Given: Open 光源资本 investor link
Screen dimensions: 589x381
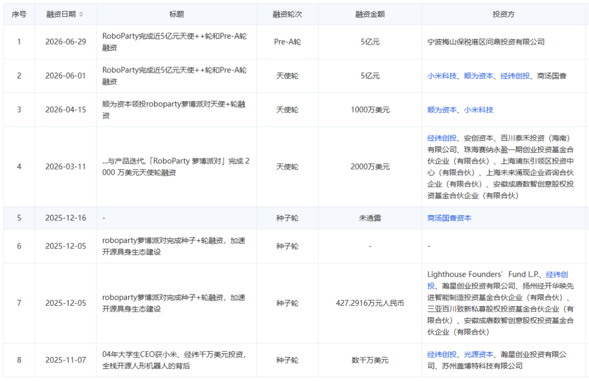Looking at the screenshot, I should click(x=479, y=354).
